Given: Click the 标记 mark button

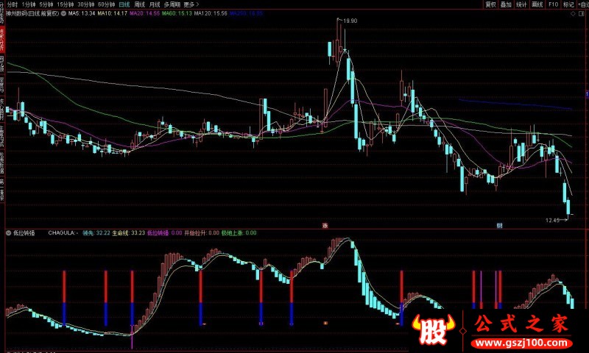Looking at the screenshot, I should [568, 4].
